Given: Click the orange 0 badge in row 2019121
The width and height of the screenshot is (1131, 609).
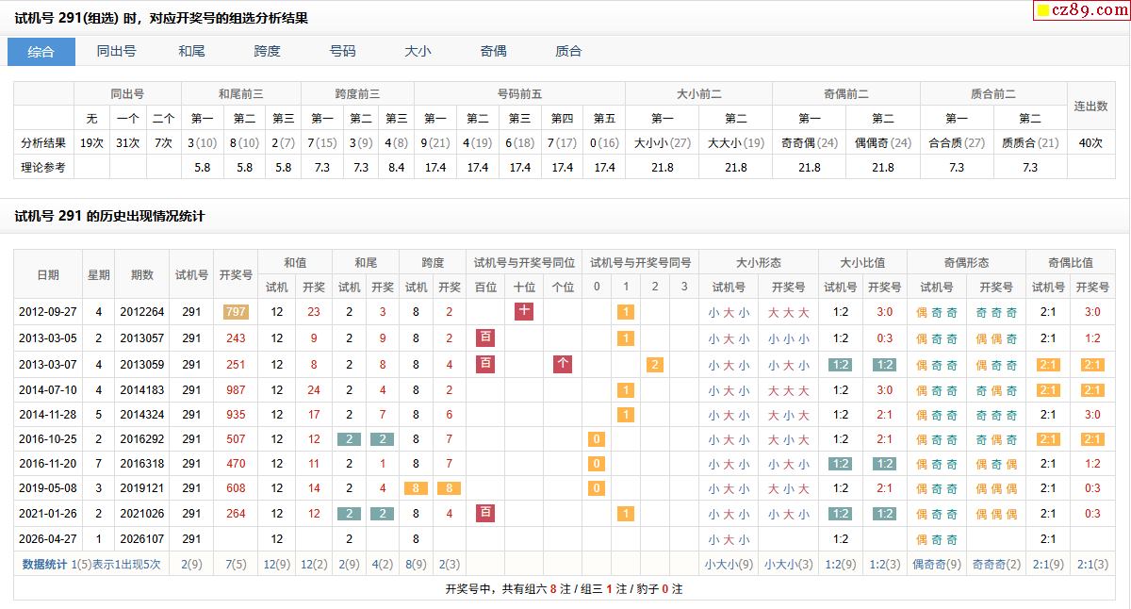Looking at the screenshot, I should [x=596, y=488].
